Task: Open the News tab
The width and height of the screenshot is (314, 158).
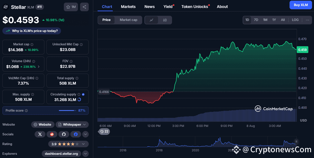Action: pos(149,7)
